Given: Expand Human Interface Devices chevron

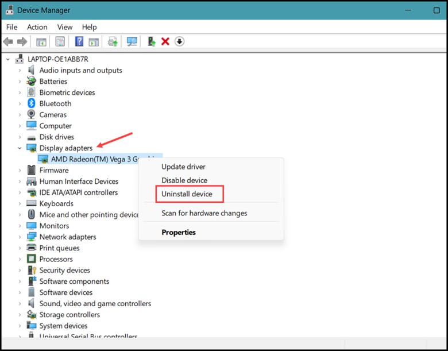Looking at the screenshot, I should tap(20, 181).
